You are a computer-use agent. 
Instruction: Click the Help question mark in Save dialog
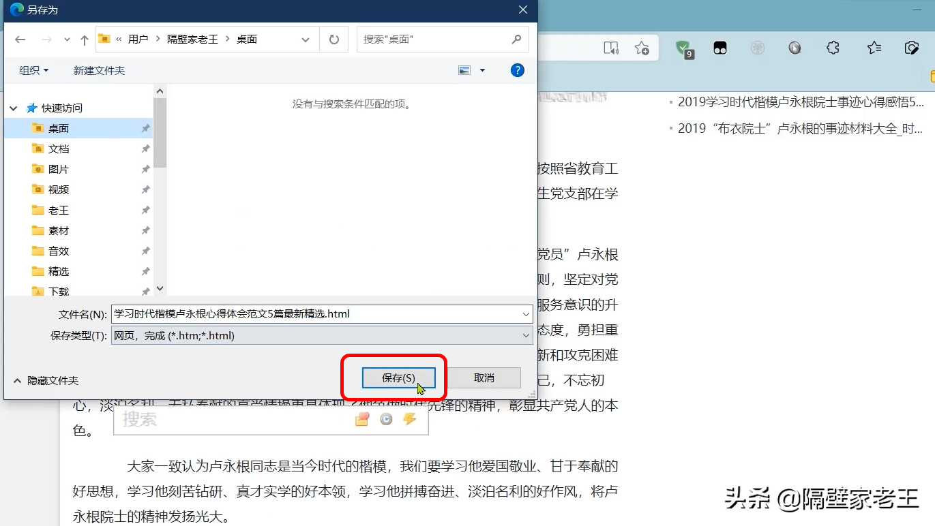point(517,70)
